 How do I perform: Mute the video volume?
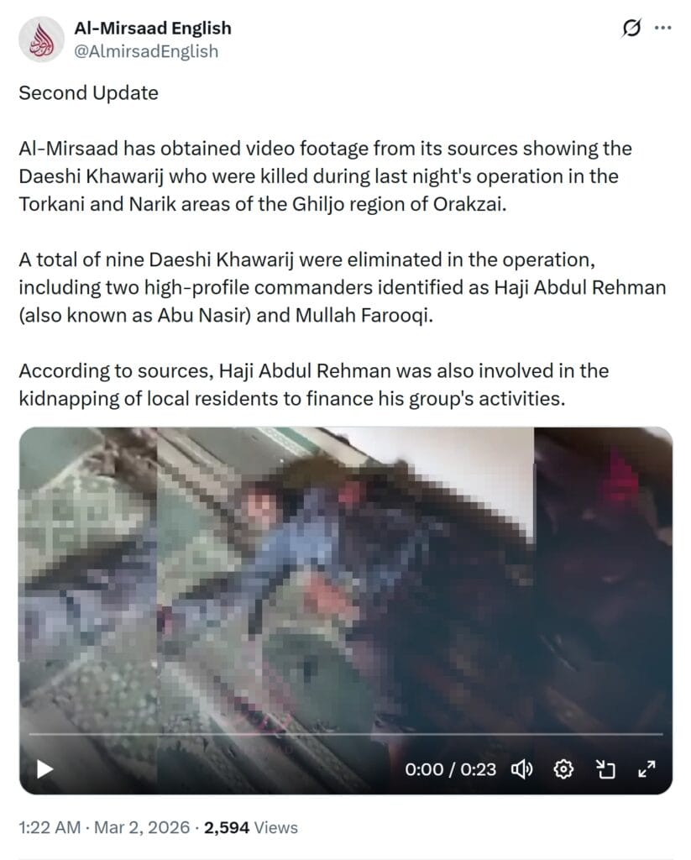[x=521, y=769]
